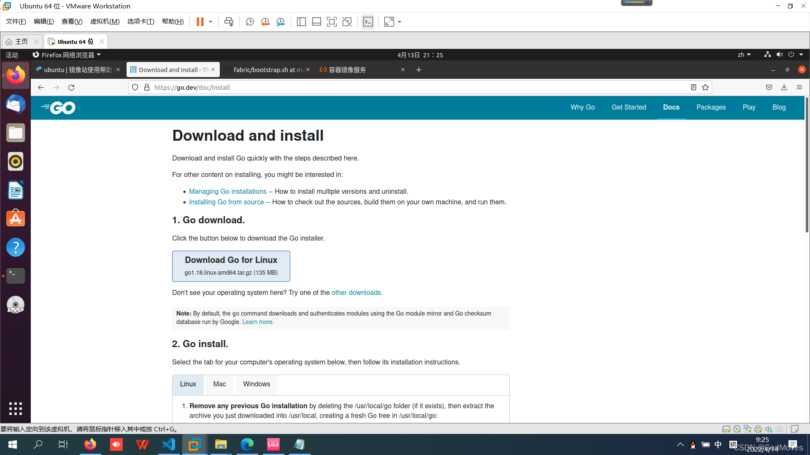Open Terminal from Ubuntu dock
This screenshot has width=810, height=455.
(x=16, y=276)
